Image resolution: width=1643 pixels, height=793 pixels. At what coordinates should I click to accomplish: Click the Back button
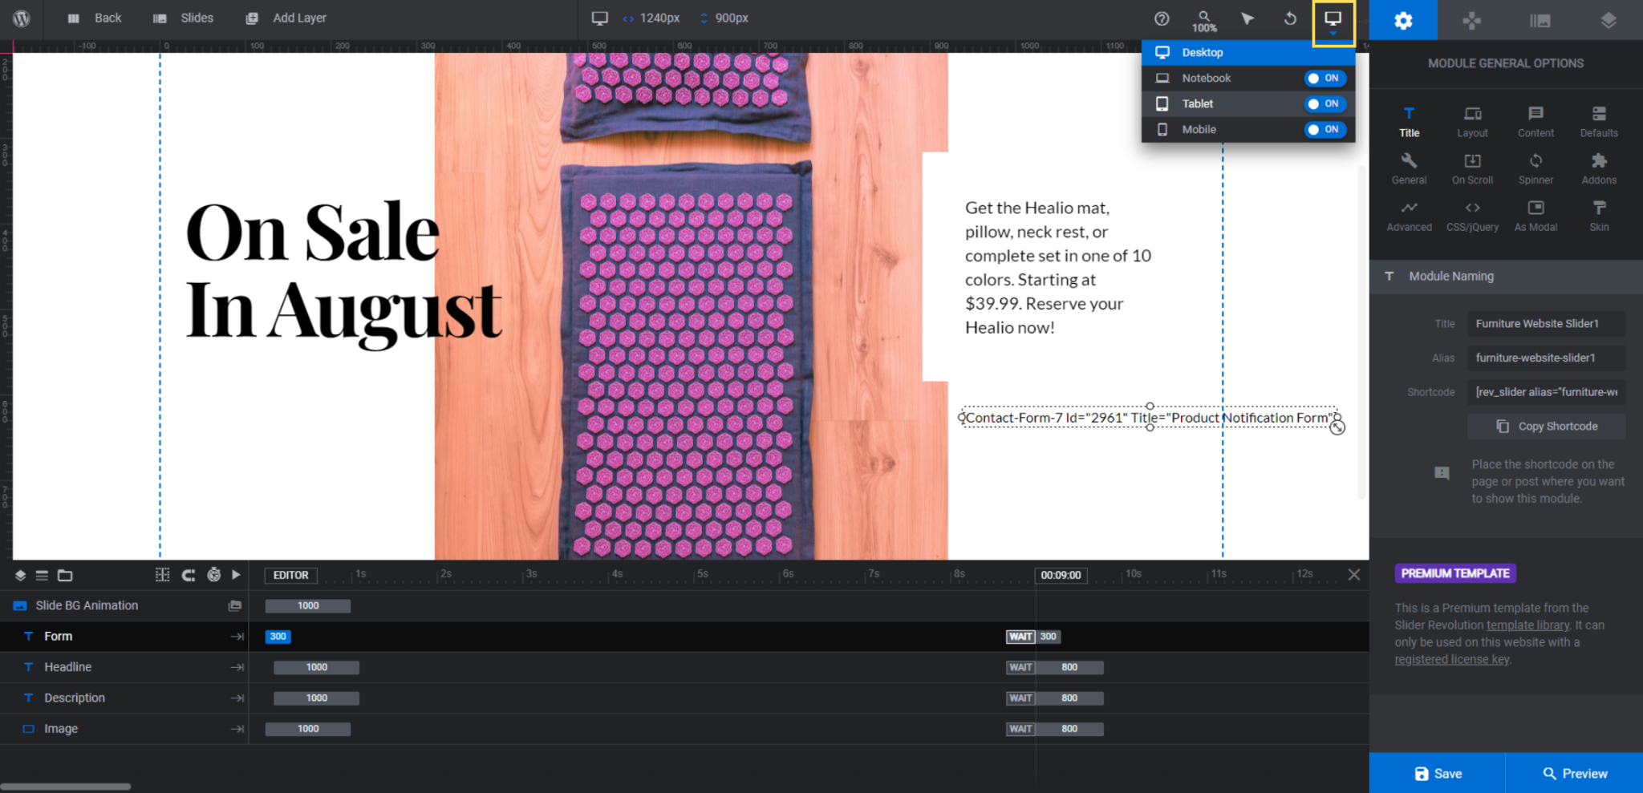coord(95,18)
